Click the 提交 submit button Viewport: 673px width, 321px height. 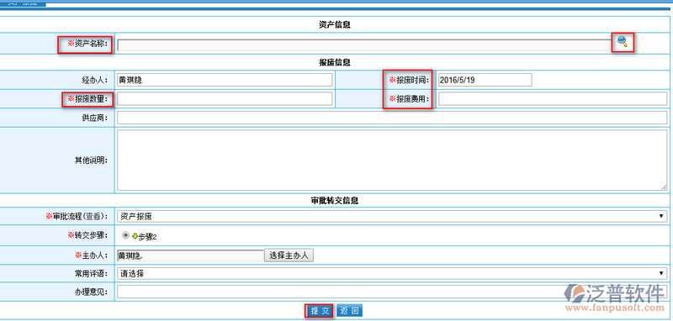point(320,311)
